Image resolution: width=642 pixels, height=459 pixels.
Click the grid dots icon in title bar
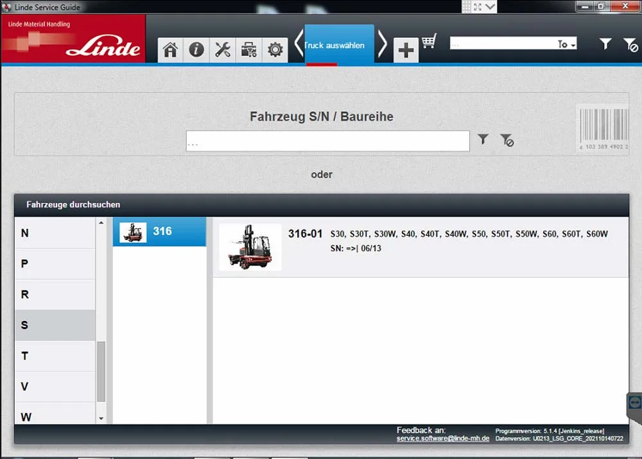coord(466,6)
